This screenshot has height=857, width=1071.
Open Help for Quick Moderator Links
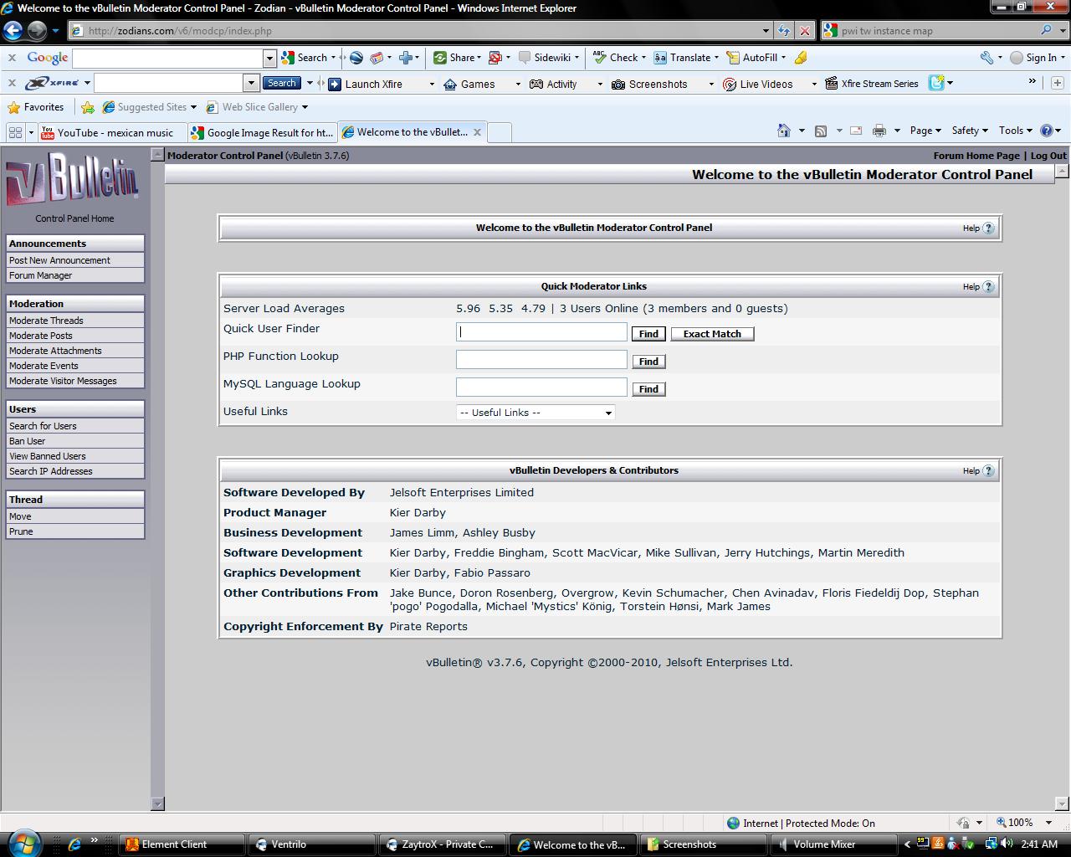pyautogui.click(x=979, y=286)
